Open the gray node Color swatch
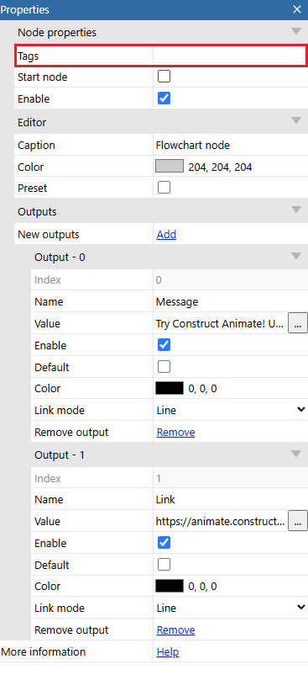Screen dimensions: 308x675 tap(170, 167)
